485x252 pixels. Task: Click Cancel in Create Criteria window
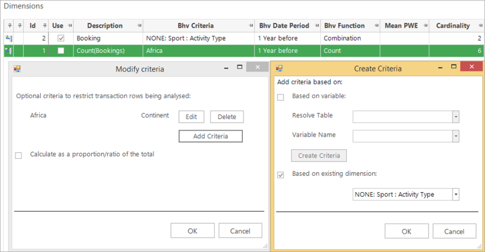pos(454,231)
